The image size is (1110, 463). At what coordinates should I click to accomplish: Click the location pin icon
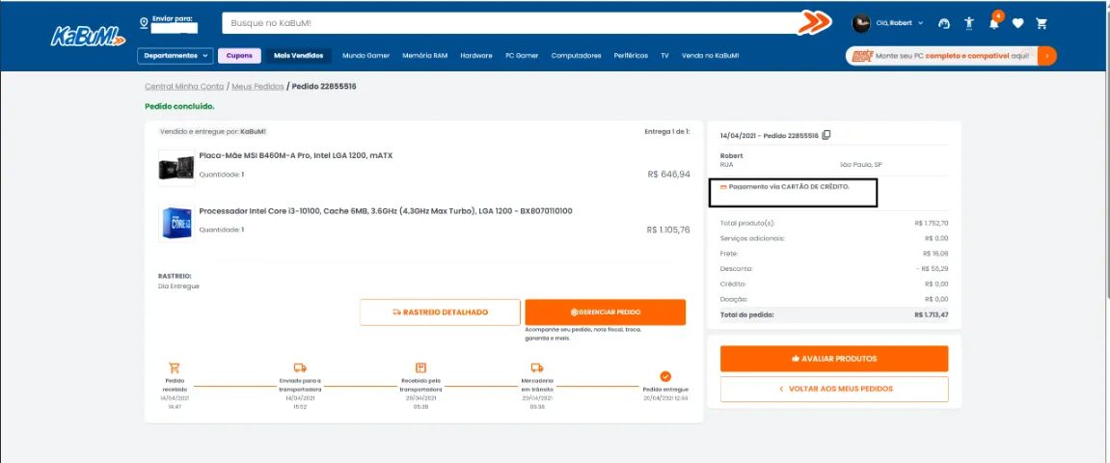(x=145, y=22)
